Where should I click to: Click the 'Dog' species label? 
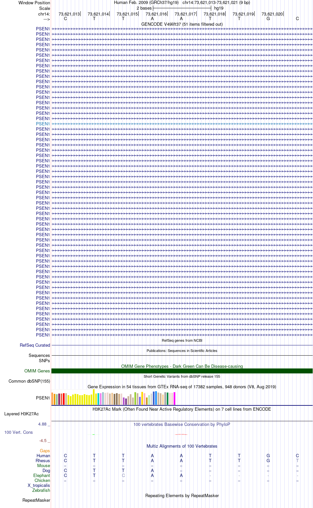[x=46, y=470]
